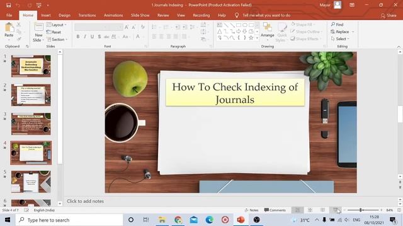
Task: Open the Shape Effects dropdown
Action: pyautogui.click(x=305, y=39)
